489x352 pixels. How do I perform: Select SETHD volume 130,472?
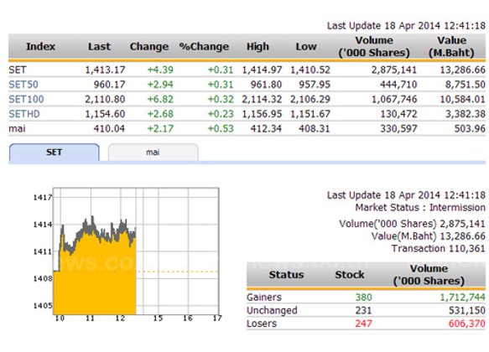pyautogui.click(x=398, y=114)
